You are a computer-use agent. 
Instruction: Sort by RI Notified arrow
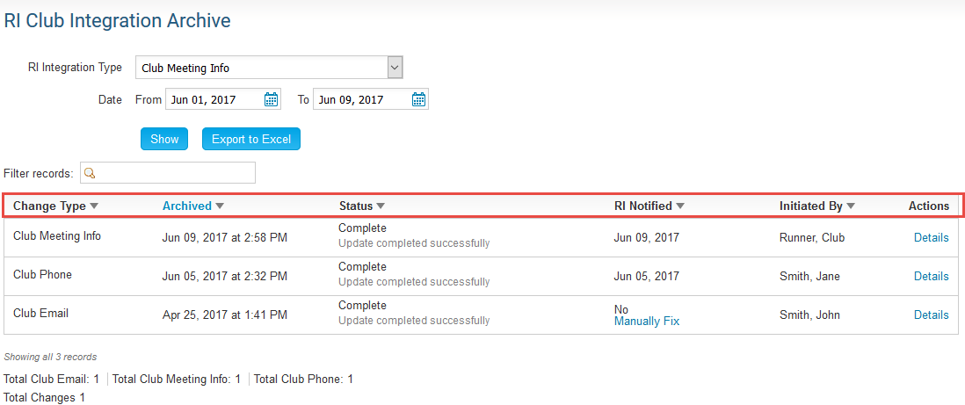point(680,206)
